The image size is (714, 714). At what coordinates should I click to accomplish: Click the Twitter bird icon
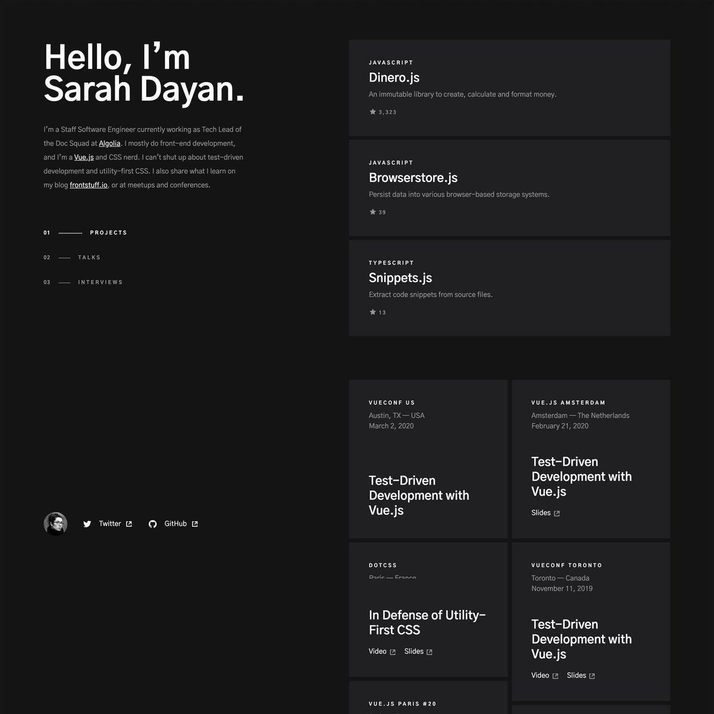pyautogui.click(x=87, y=524)
